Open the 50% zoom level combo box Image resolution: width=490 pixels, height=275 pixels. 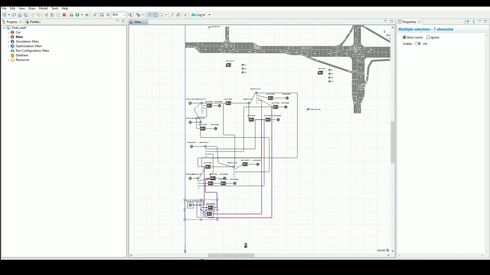coord(119,15)
